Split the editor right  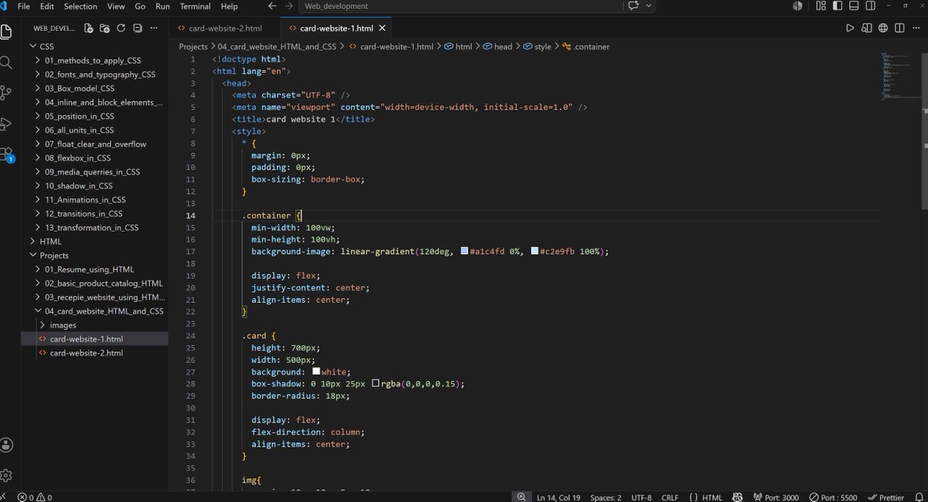coord(899,29)
